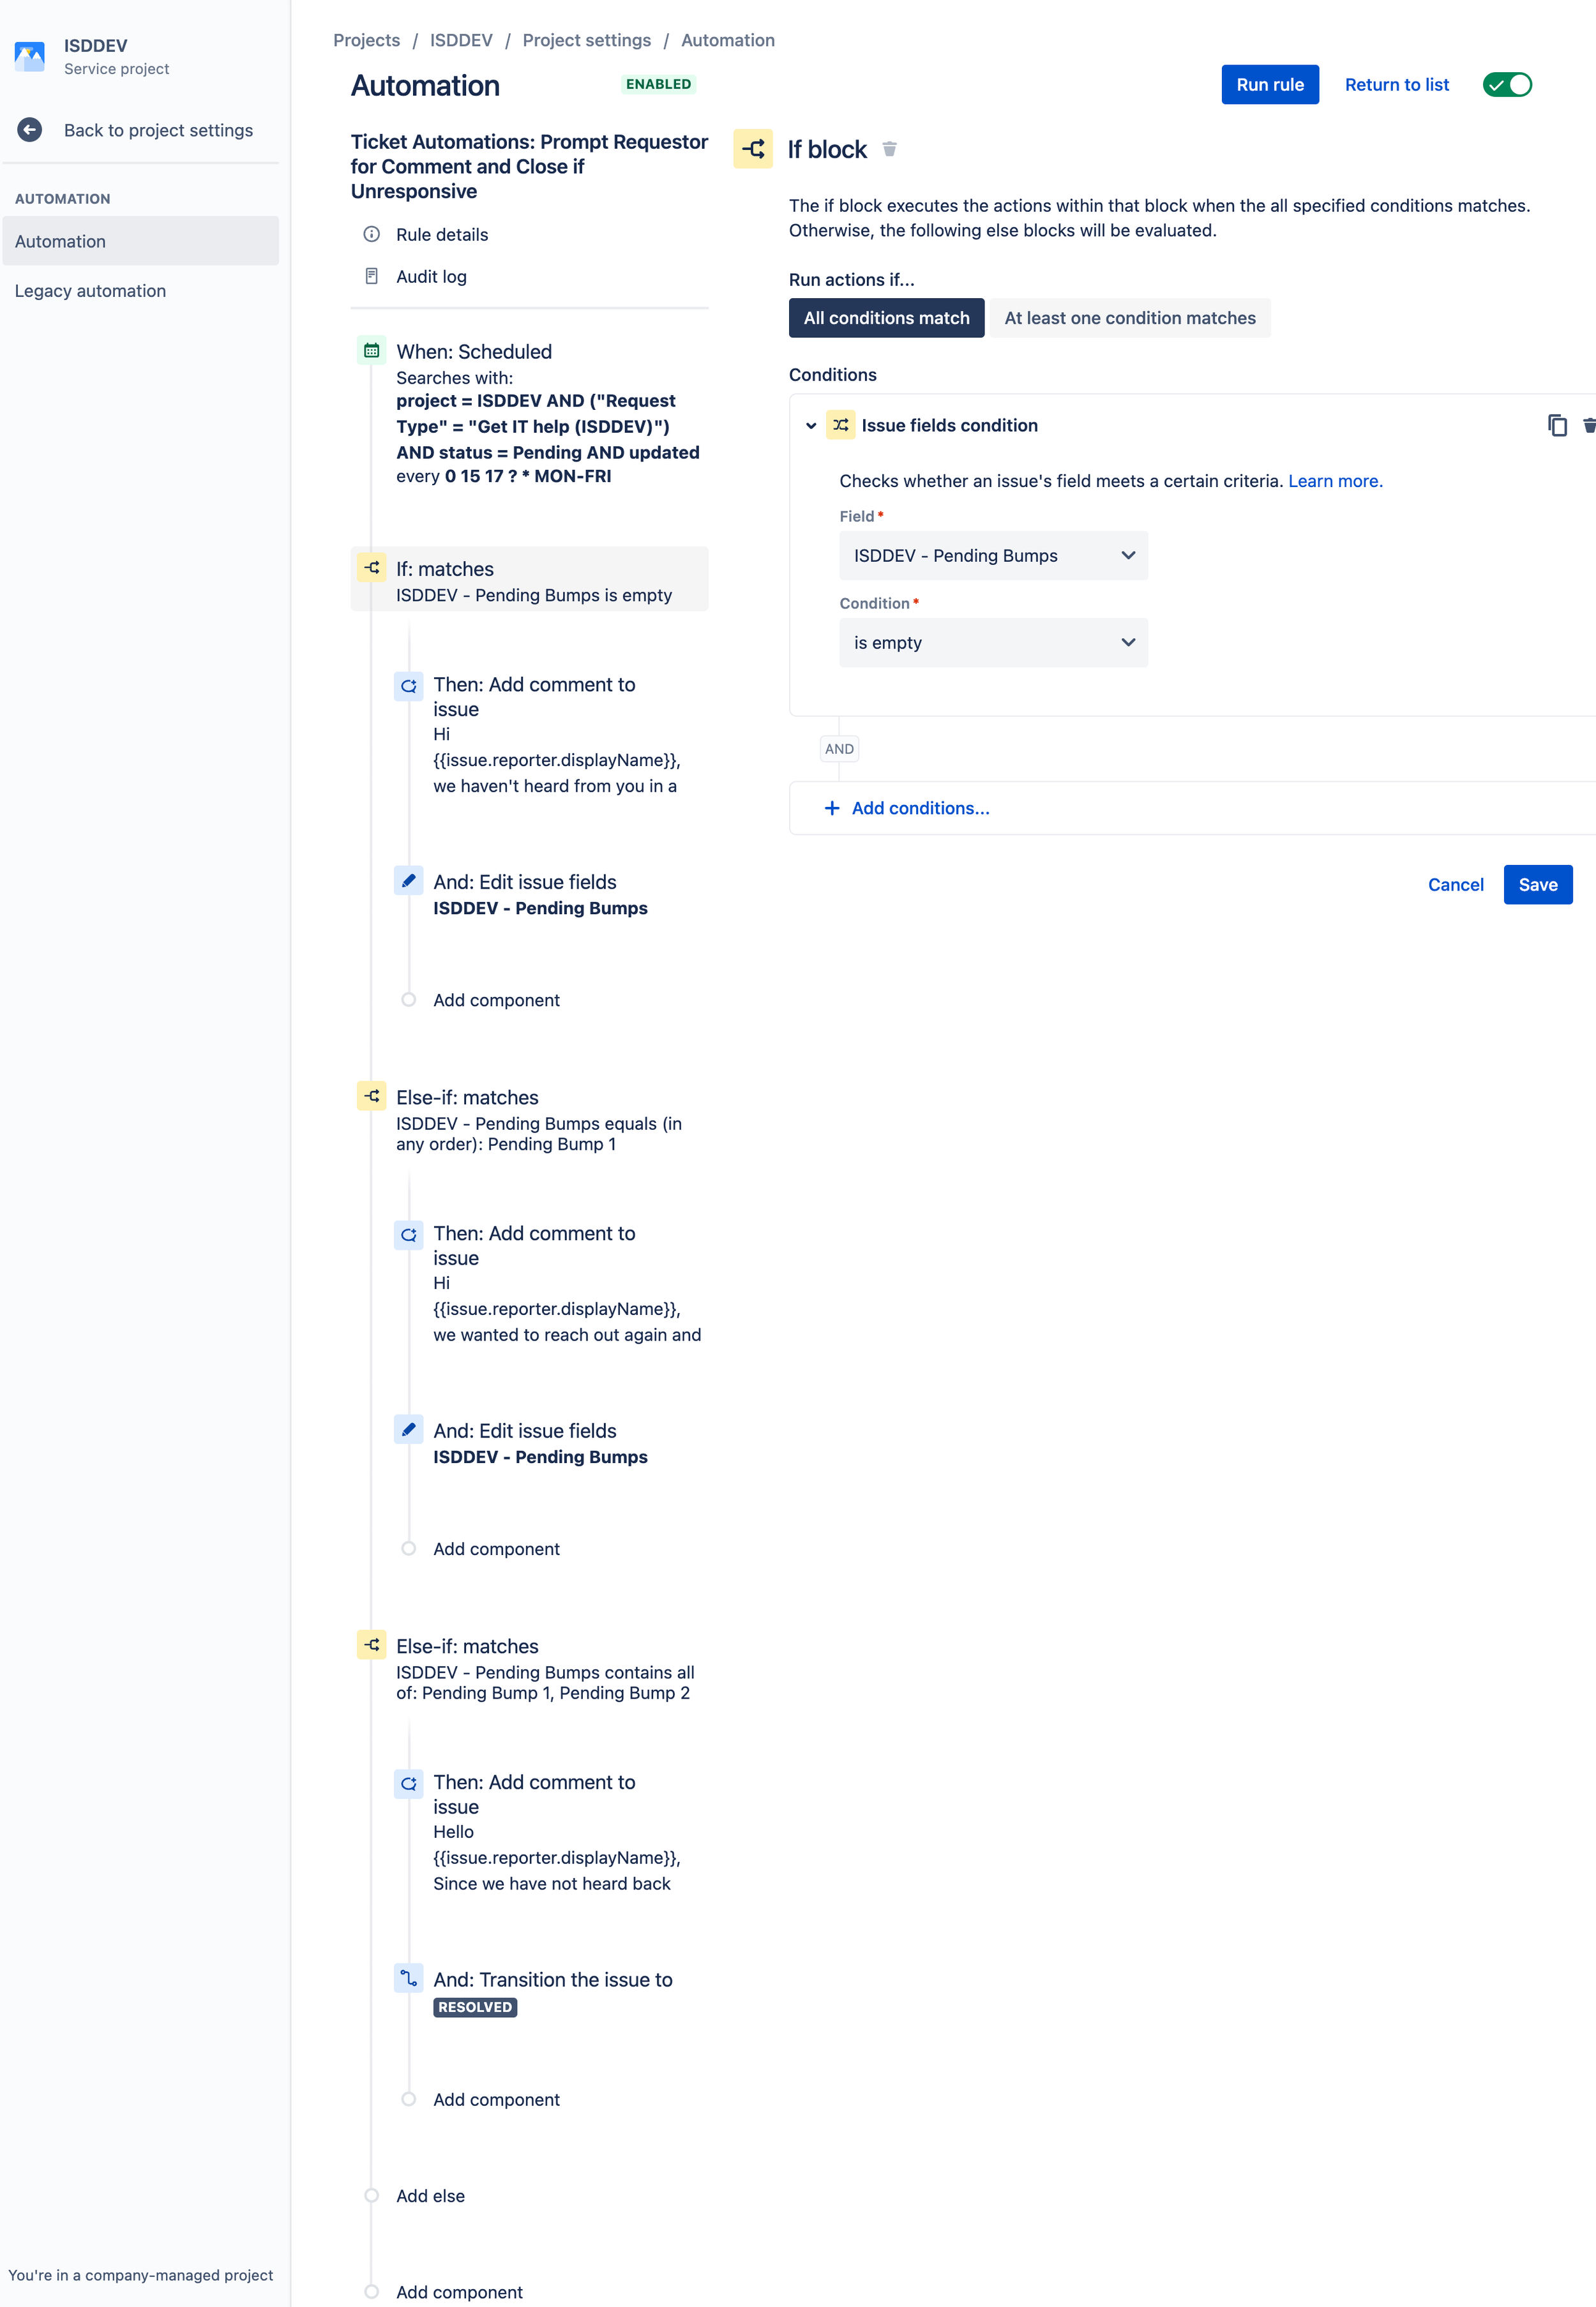Viewport: 1596px width, 2307px height.
Task: Click the Transition issue action icon
Action: pos(408,1979)
